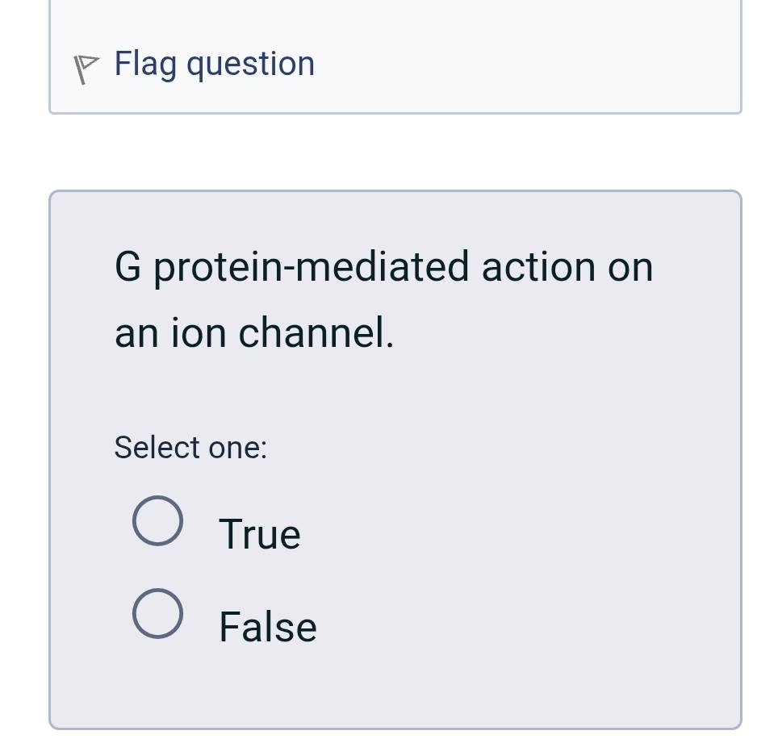This screenshot has width=778, height=739.
Task: Click the True answer label
Action: 259,532
